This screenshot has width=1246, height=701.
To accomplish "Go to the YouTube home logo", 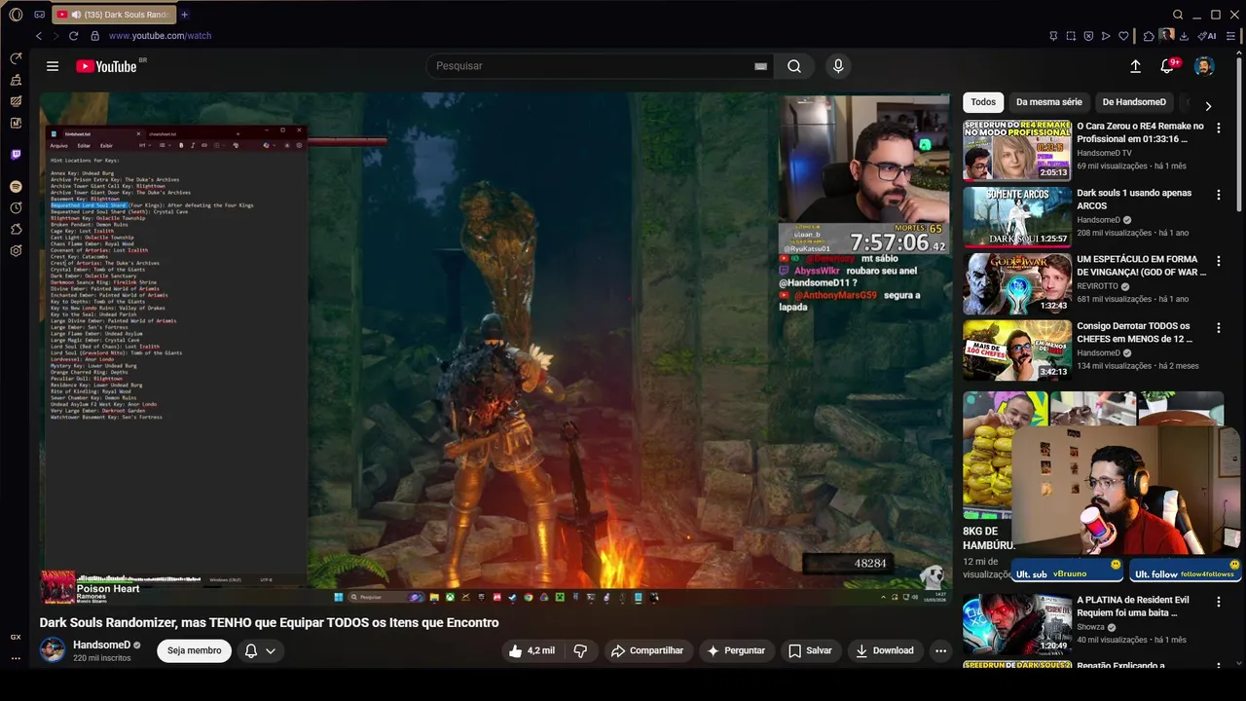I will pyautogui.click(x=106, y=66).
